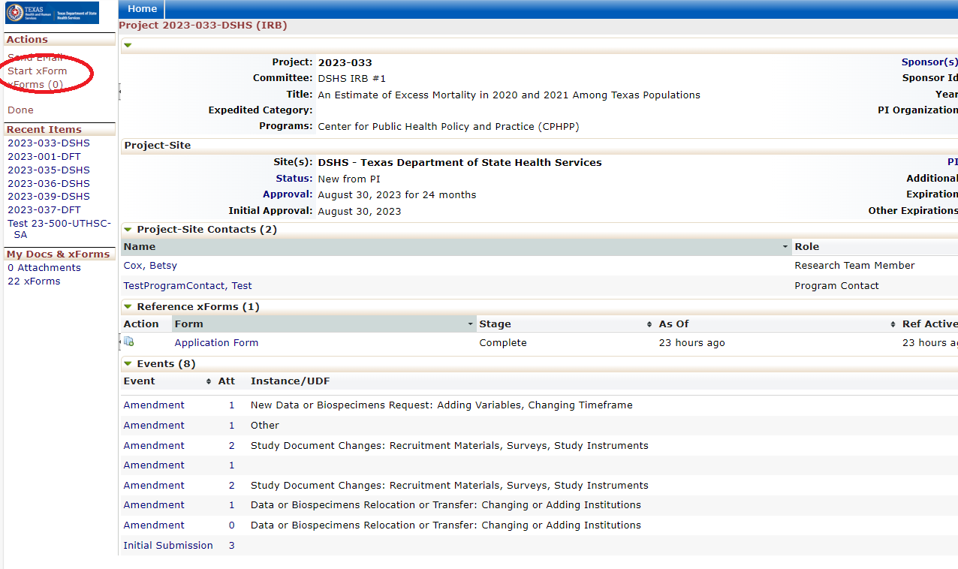The height and width of the screenshot is (569, 958).
Task: Collapse the Reference xForms section triangle
Action: pos(128,306)
